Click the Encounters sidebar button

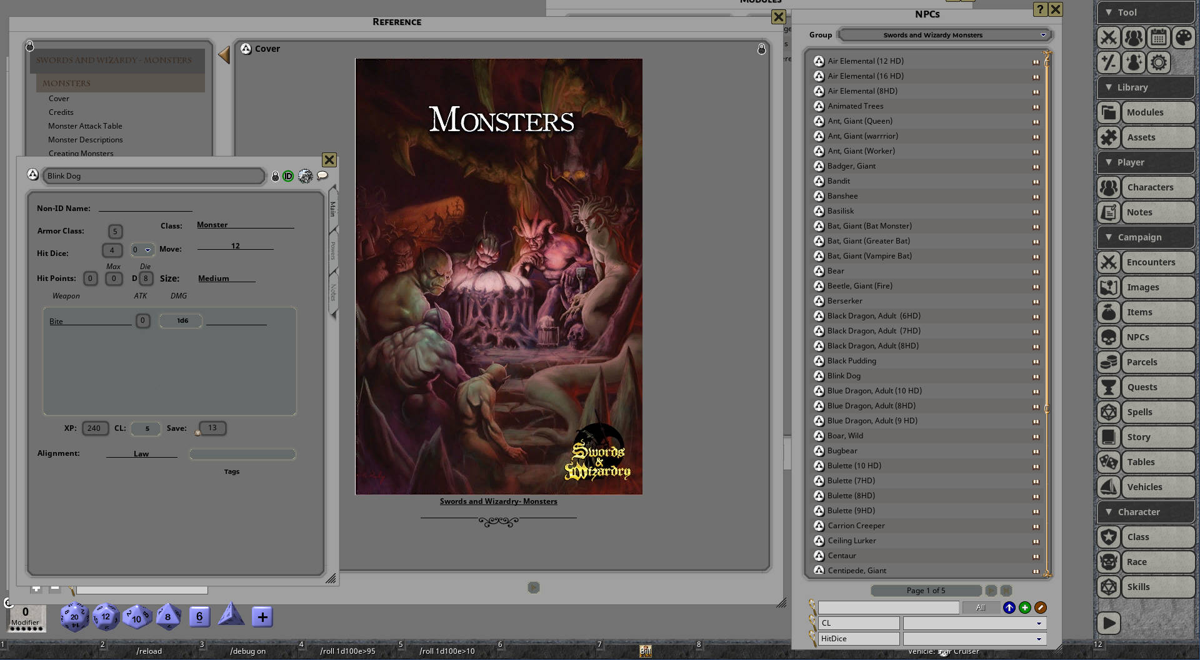pyautogui.click(x=1158, y=262)
